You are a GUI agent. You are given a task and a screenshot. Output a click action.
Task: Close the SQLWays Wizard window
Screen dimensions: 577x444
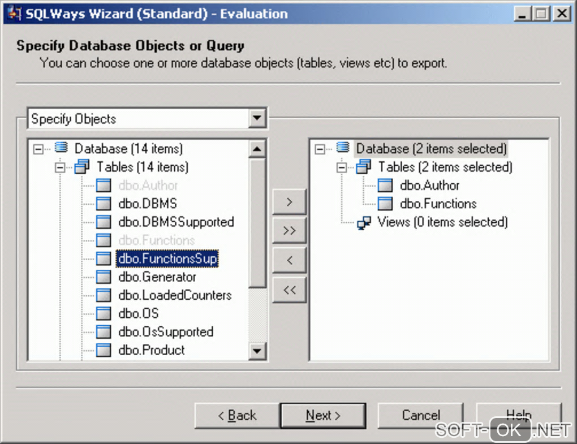pos(562,14)
